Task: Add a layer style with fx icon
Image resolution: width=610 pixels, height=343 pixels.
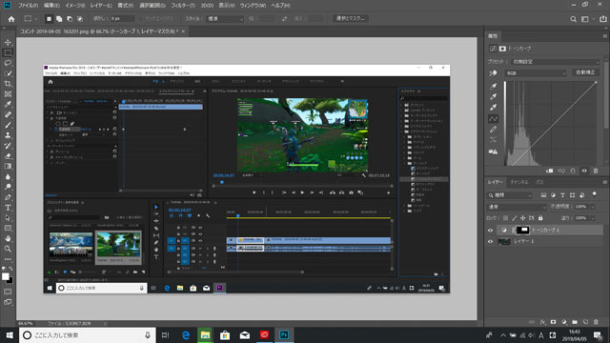Action: [542, 322]
